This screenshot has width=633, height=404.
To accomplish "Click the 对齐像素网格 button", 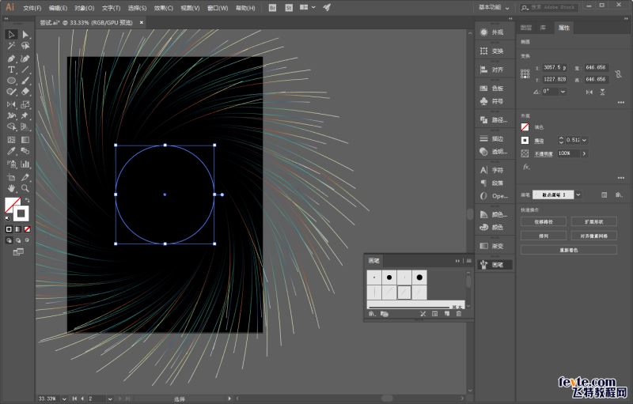I will click(594, 236).
